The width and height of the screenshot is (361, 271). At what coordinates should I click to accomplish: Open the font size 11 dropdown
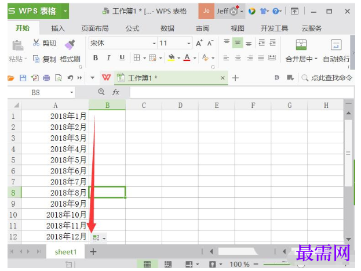(x=189, y=44)
